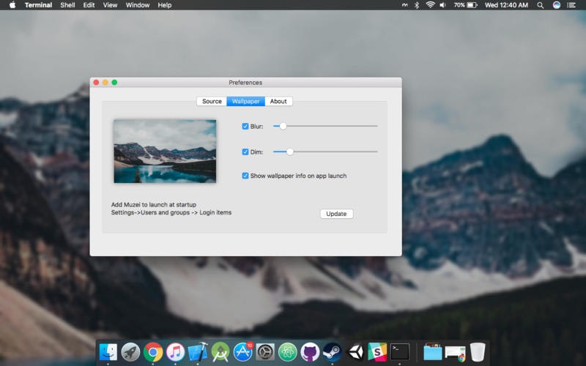This screenshot has width=586, height=366.
Task: Open GitHub Desktop icon in dock
Action: click(x=310, y=352)
